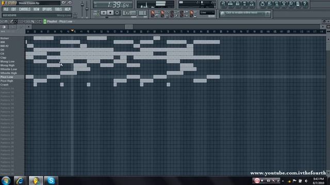Open the browser shortcut icon
The image size is (330, 185).
click(x=244, y=4)
